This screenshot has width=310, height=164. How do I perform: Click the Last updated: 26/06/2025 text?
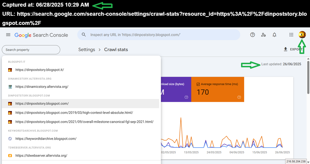tap(281, 64)
